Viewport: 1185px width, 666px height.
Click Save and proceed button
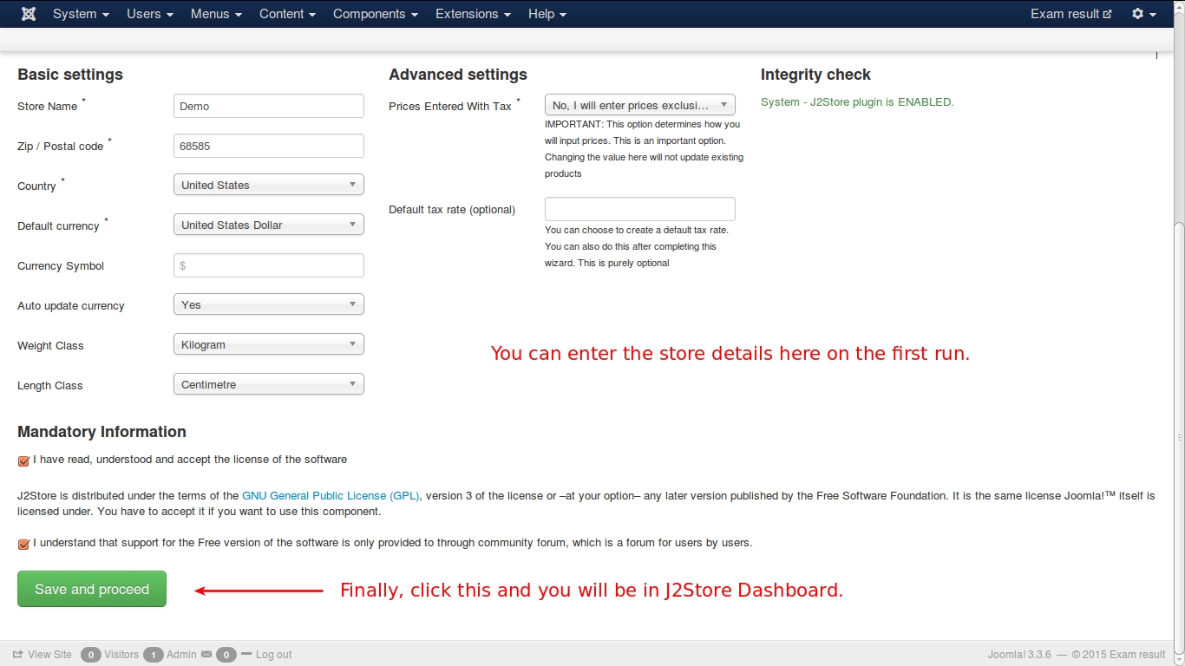click(92, 589)
